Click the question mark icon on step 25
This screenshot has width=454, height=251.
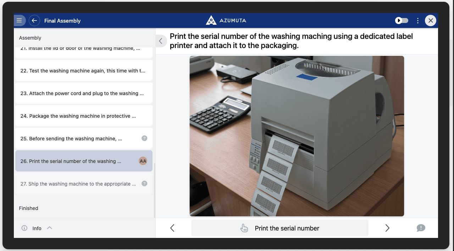[144, 138]
